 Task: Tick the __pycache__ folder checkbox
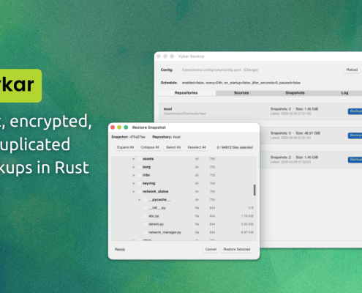(x=146, y=200)
